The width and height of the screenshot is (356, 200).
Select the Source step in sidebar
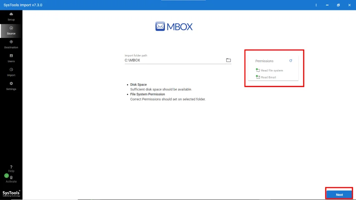coord(11,30)
